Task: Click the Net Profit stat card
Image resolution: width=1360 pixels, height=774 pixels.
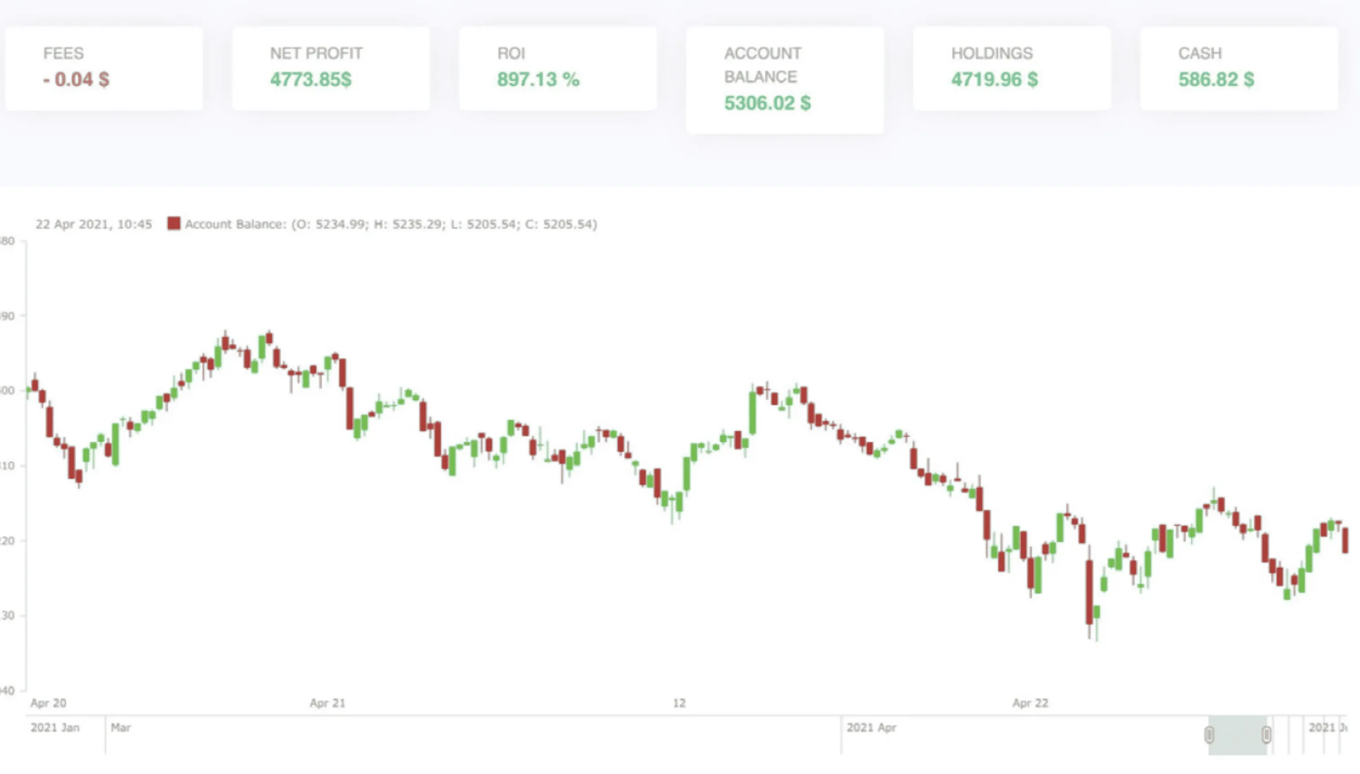Action: coord(331,68)
